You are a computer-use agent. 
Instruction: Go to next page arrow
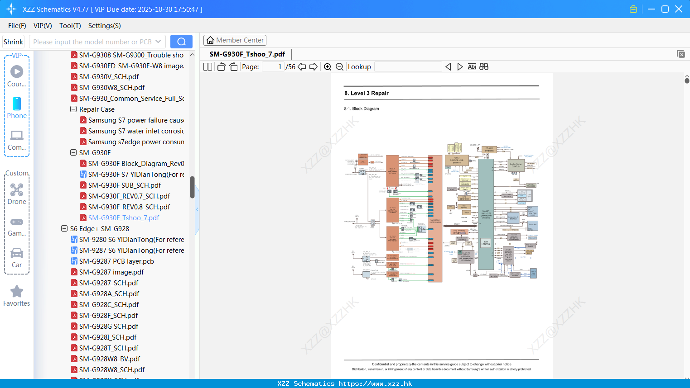pos(314,67)
